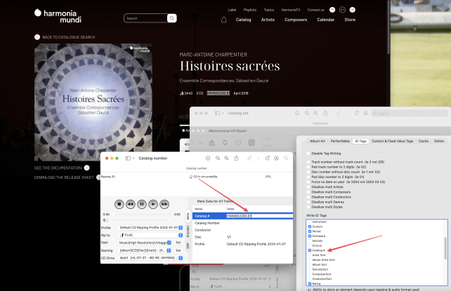This screenshot has width=451, height=291.
Task: Open info inspector in Catalog set window
Action: point(297,113)
